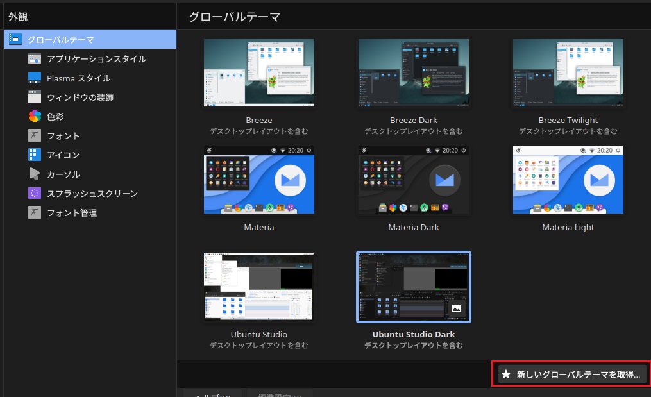This screenshot has width=651, height=397.
Task: Choose the Breeze Dark theme thumbnail
Action: pyautogui.click(x=414, y=72)
